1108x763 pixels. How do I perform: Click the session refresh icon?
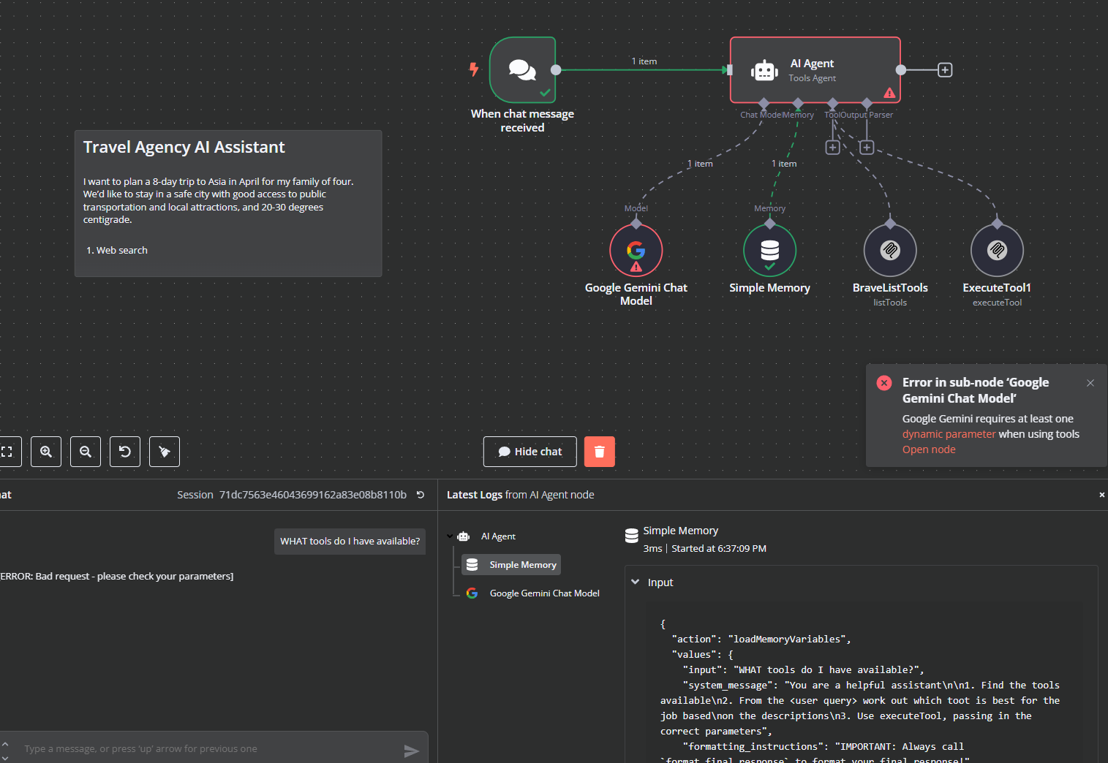(421, 495)
